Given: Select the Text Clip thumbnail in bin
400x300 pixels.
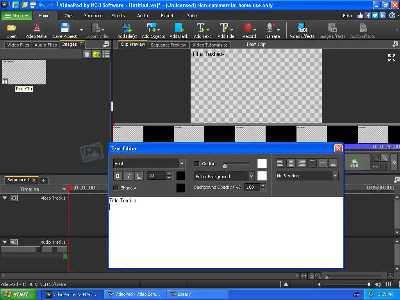Looking at the screenshot, I should 24,72.
